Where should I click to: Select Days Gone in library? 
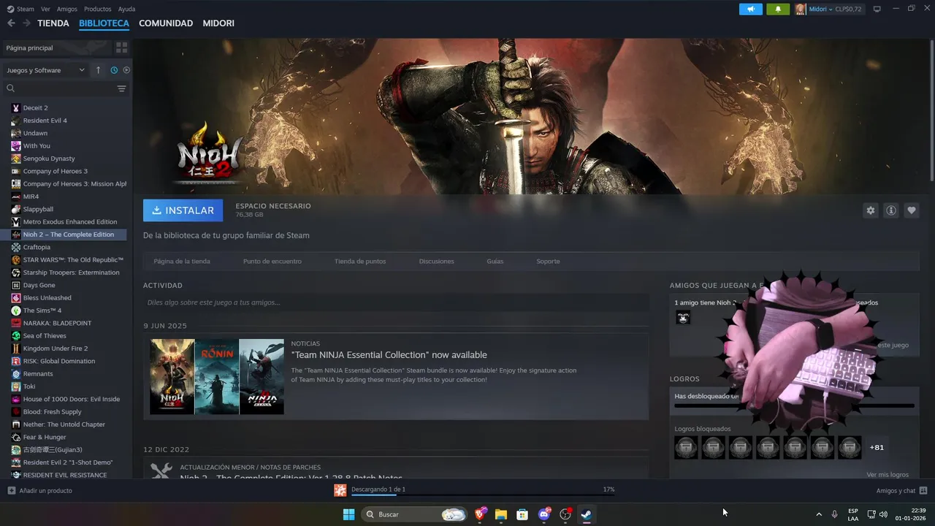tap(39, 285)
